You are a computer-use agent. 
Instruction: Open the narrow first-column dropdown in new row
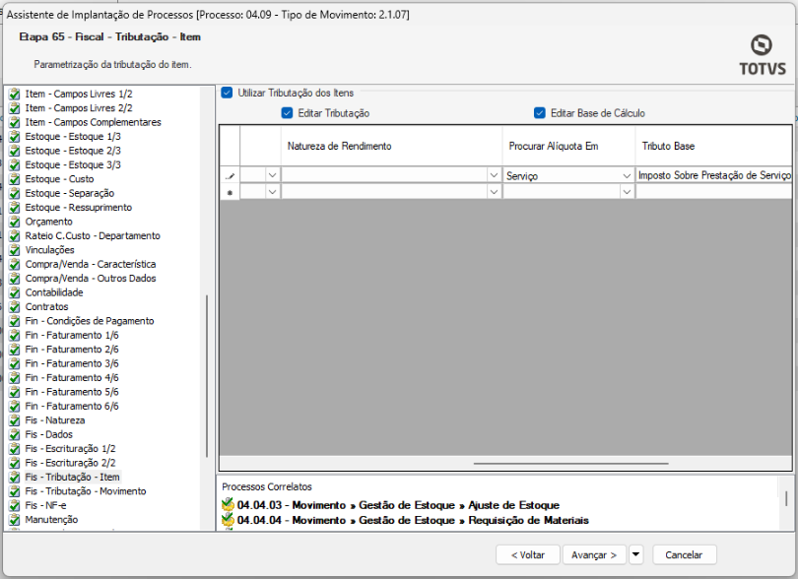click(272, 192)
